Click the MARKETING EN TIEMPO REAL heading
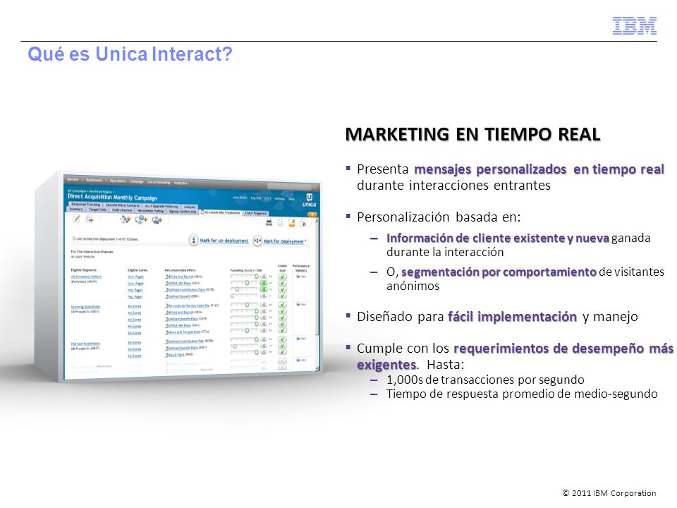Image resolution: width=677 pixels, height=508 pixels. click(472, 134)
